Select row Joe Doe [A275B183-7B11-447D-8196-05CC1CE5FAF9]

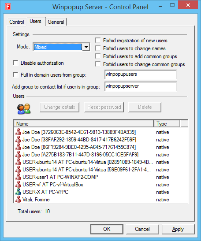(101, 155)
